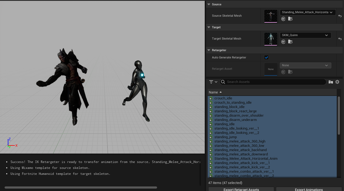
Task: Uncheck Auto Generate Retargeter
Action: 266,57
